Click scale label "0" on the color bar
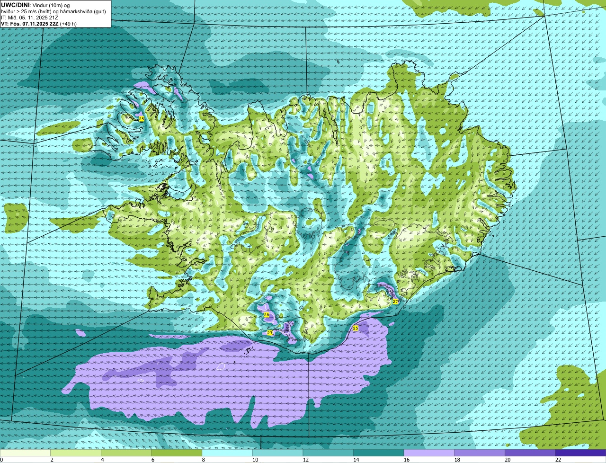Screen dimensions: 606x463 click(x=1, y=460)
